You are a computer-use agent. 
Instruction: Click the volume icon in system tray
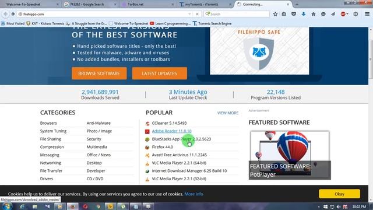click(x=339, y=206)
